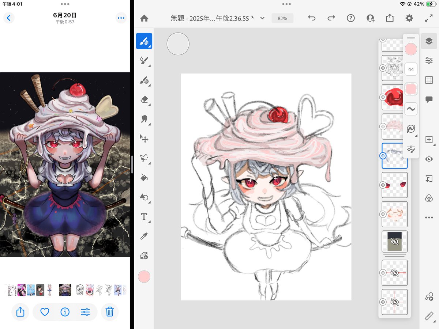Open the pressure dynamics flyout in brush panel
The image size is (439, 329).
coord(411,129)
